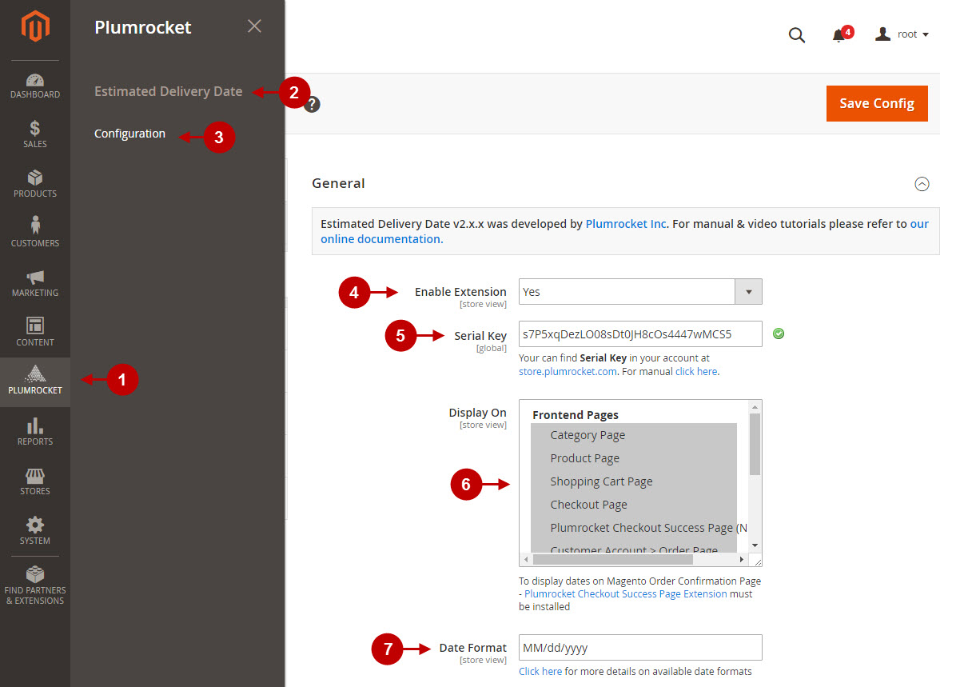Open the Content sidebar menu
The width and height of the screenshot is (964, 687).
pyautogui.click(x=35, y=333)
